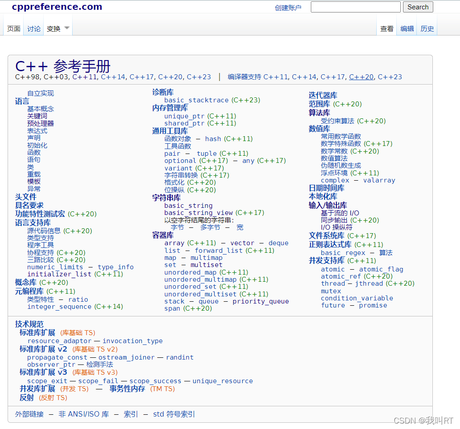Viewport: 460px width, 429px height.
Task: Open the 变换 dropdown arrow menu
Action: (x=66, y=28)
